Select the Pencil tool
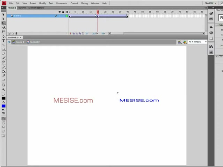 click(x=3, y=54)
